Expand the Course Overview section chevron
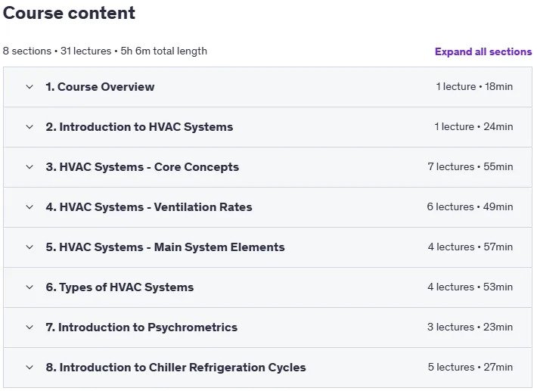The height and width of the screenshot is (391, 537). pos(29,87)
